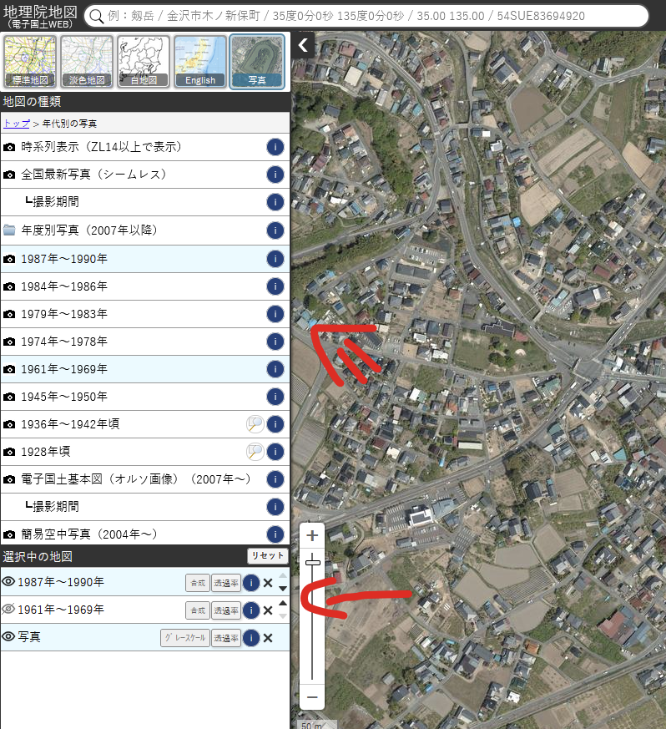666x729 pixels.
Task: Hide the 1987年～1990年 selected layer with the eye icon
Action: 9,582
